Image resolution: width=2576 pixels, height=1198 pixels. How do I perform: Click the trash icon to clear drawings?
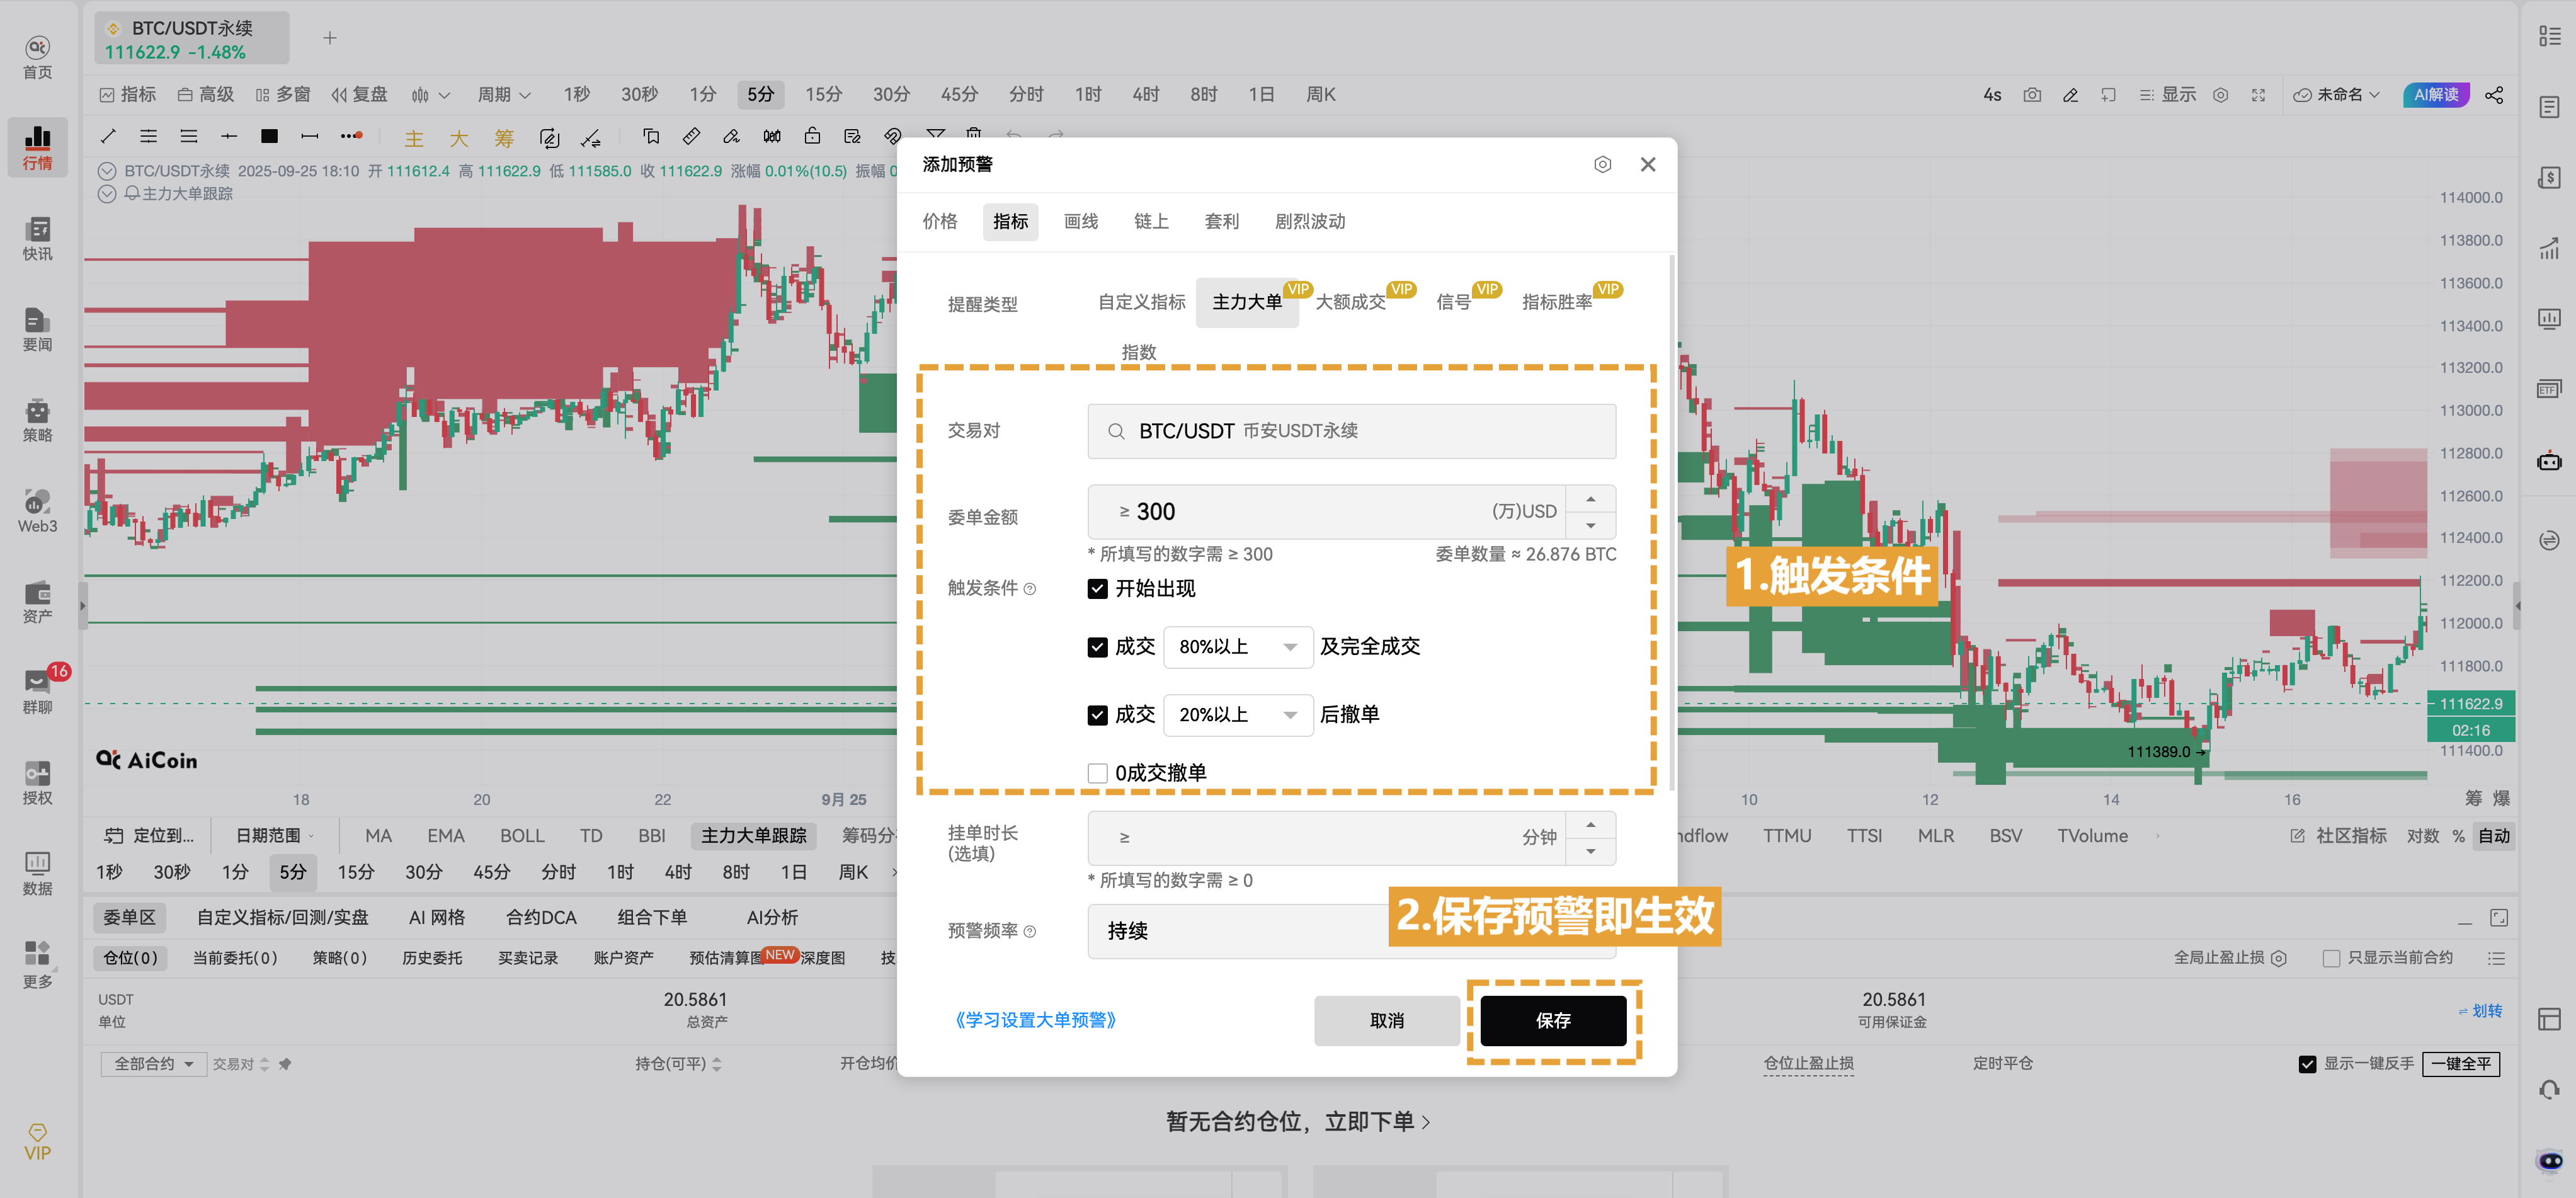tap(974, 135)
